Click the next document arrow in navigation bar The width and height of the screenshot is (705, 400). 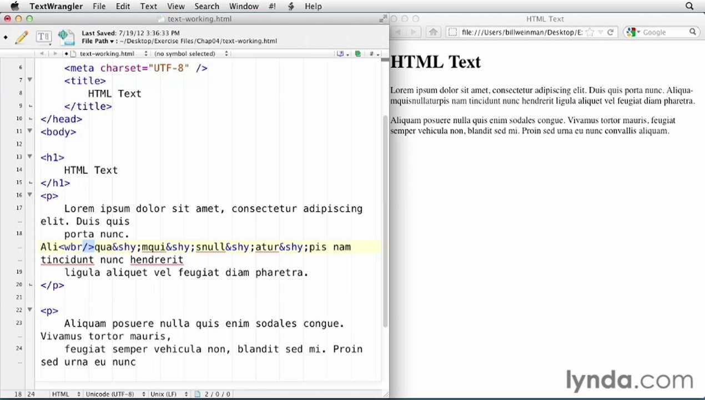pos(55,54)
